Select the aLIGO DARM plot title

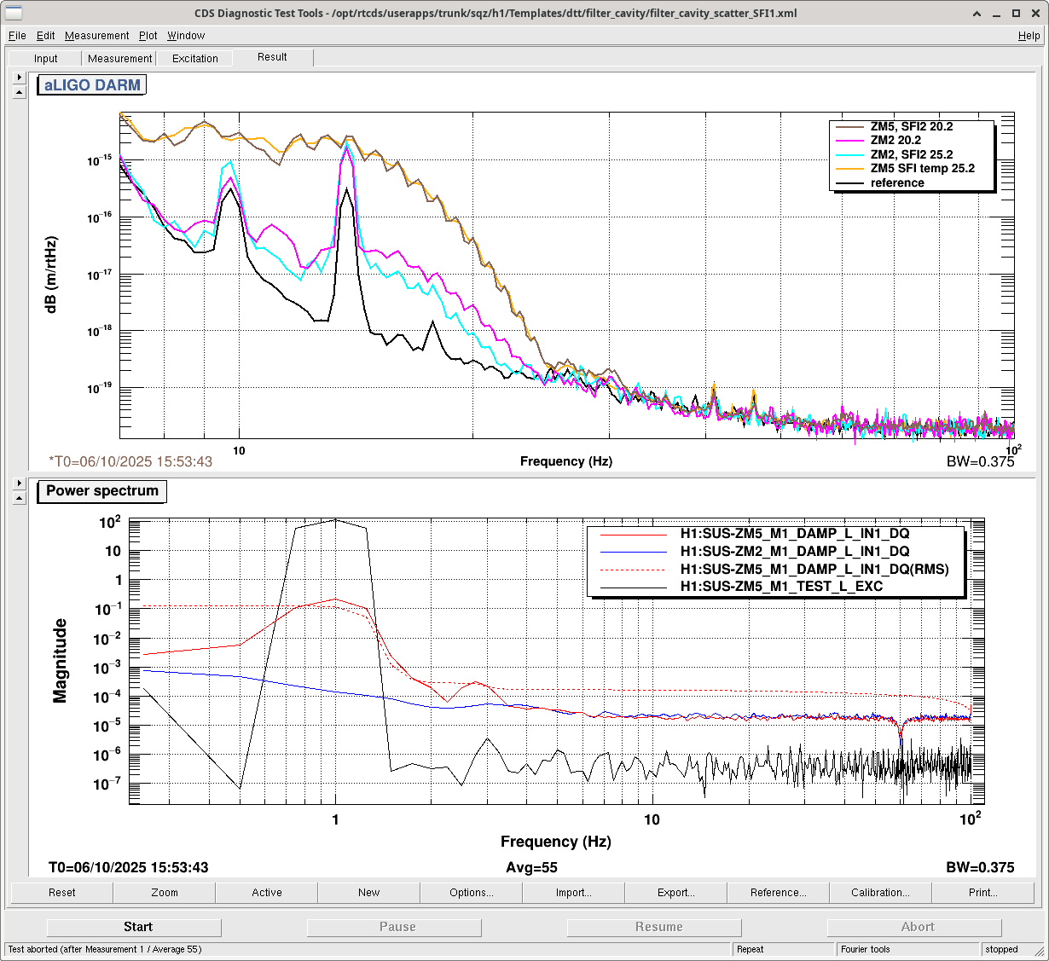coord(92,85)
